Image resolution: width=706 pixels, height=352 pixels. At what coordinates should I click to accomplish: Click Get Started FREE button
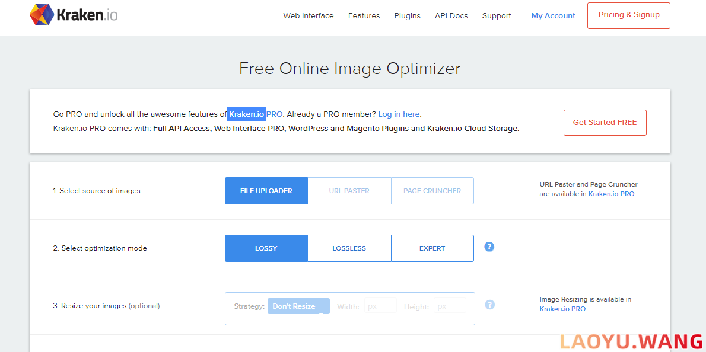click(605, 122)
